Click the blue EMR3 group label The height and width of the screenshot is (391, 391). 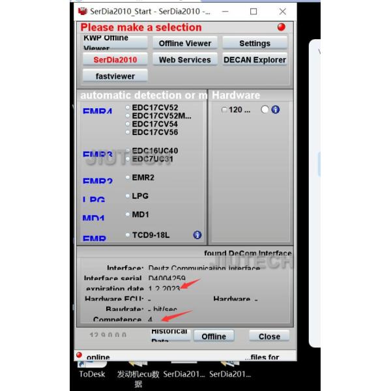[98, 154]
